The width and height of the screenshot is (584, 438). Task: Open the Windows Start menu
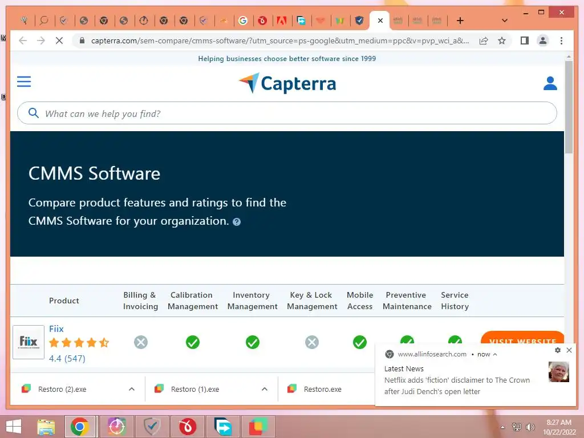click(x=14, y=427)
